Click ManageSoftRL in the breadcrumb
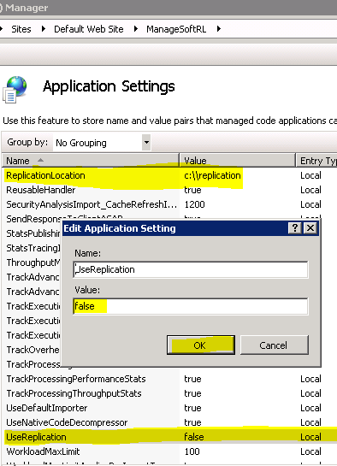 point(176,29)
